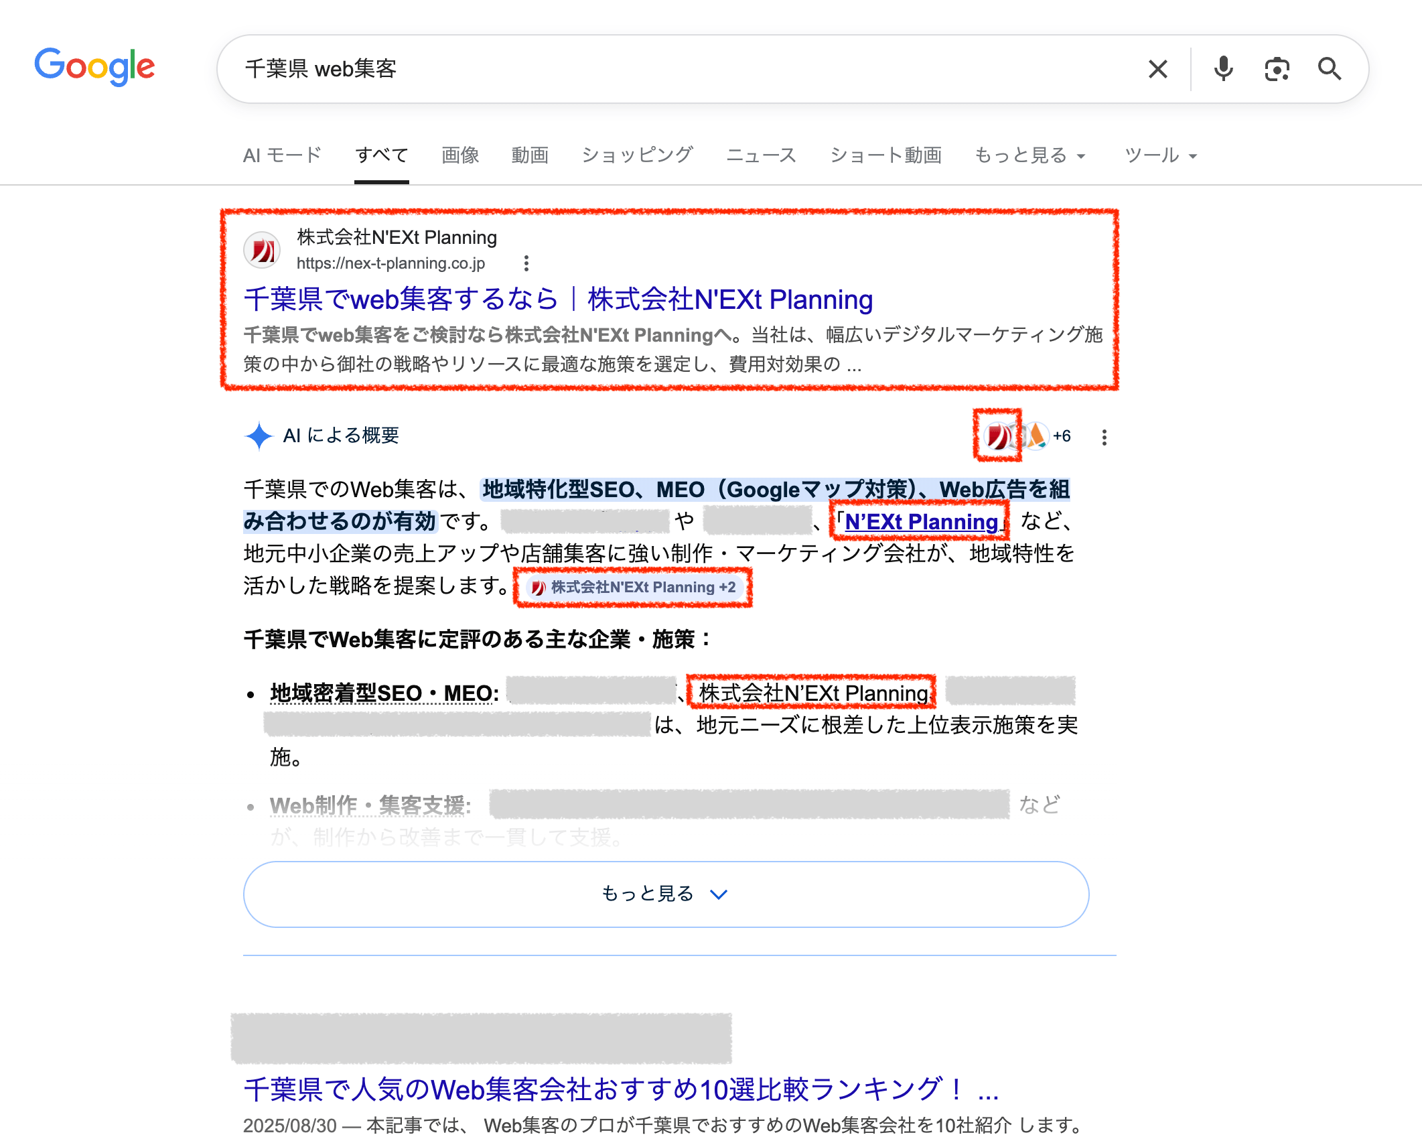This screenshot has width=1422, height=1143.
Task: Click inside the search input field
Action: (x=670, y=69)
